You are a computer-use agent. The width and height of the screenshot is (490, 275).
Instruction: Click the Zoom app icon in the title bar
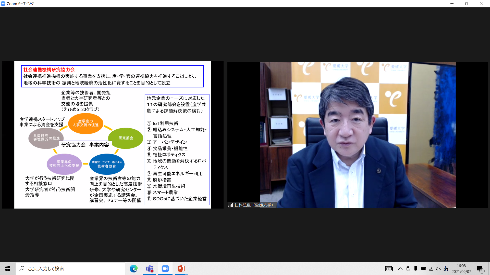point(3,4)
